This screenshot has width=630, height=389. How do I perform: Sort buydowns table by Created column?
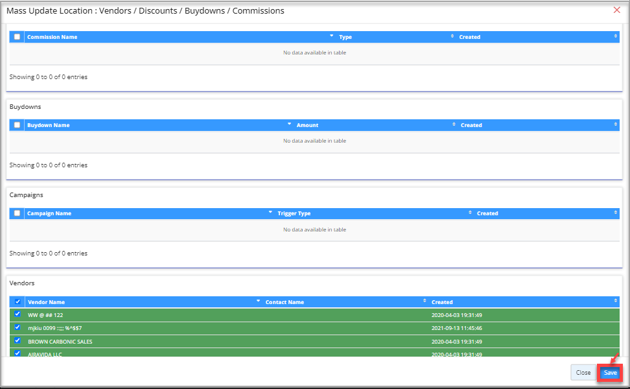click(x=539, y=125)
